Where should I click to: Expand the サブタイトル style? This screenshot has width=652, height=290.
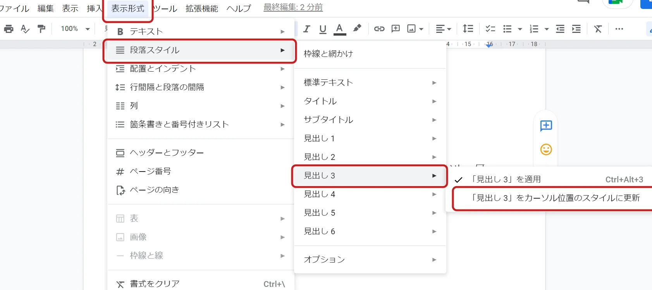click(x=370, y=120)
